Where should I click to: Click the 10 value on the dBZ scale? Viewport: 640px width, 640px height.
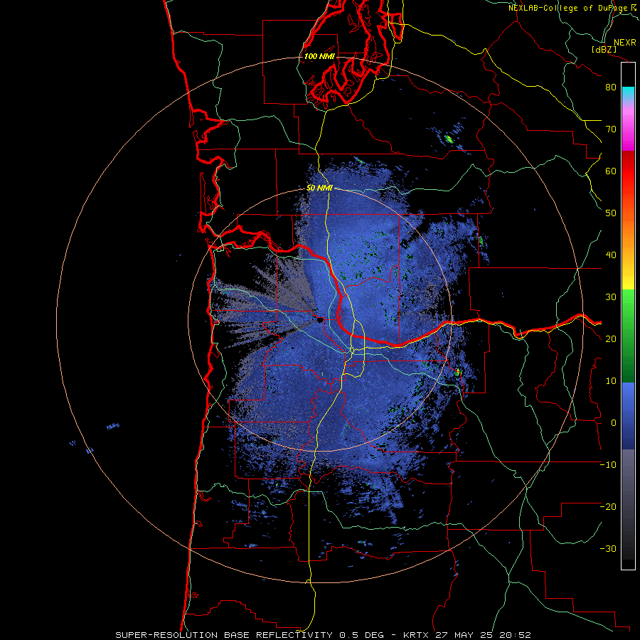tap(611, 381)
